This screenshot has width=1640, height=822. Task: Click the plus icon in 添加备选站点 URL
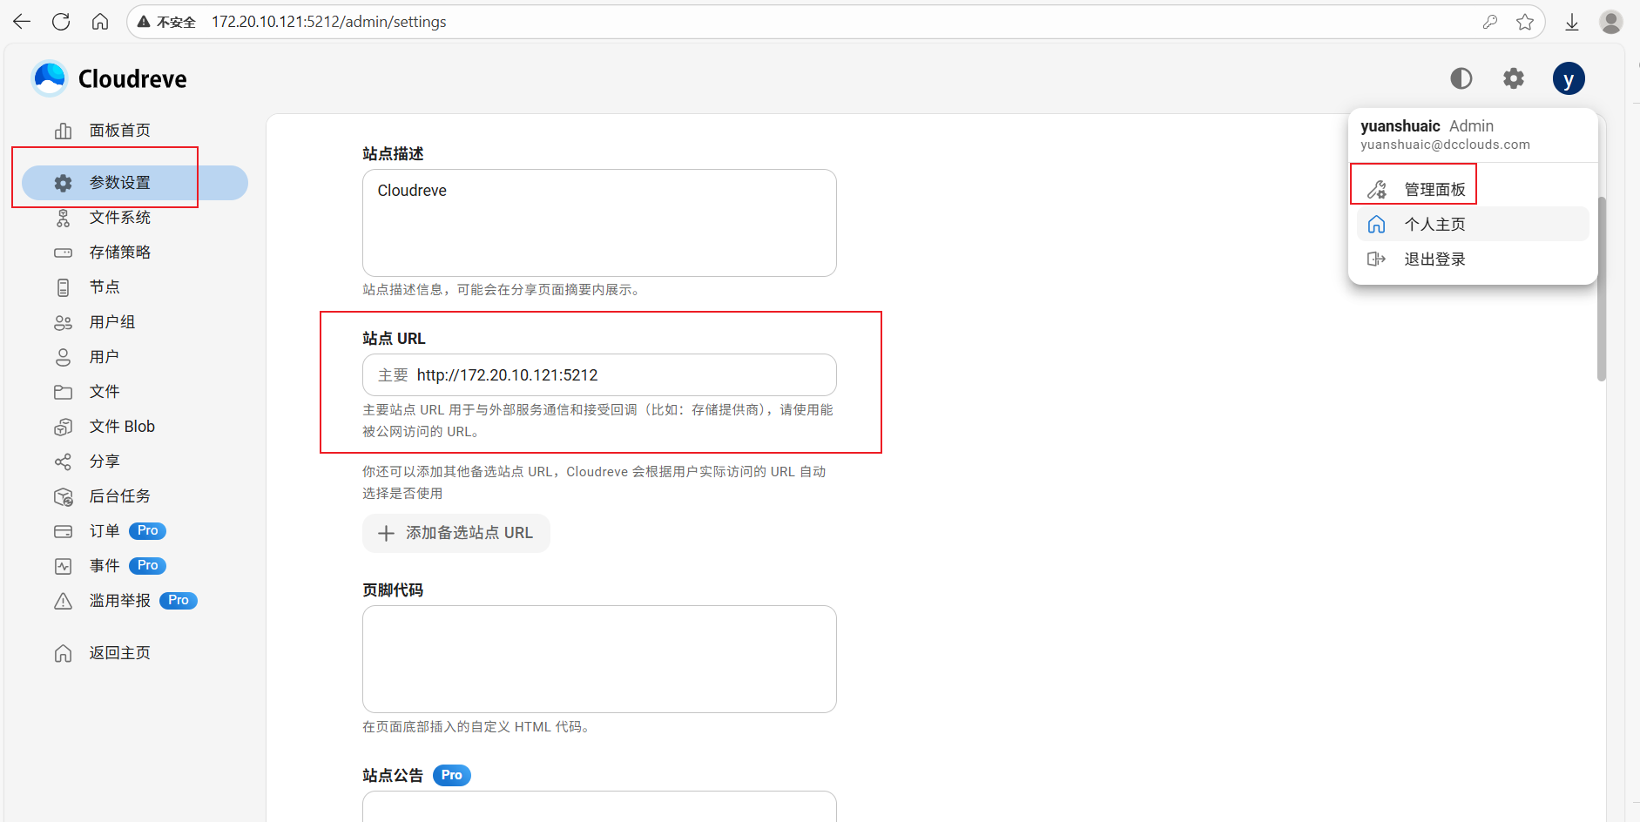click(x=386, y=533)
